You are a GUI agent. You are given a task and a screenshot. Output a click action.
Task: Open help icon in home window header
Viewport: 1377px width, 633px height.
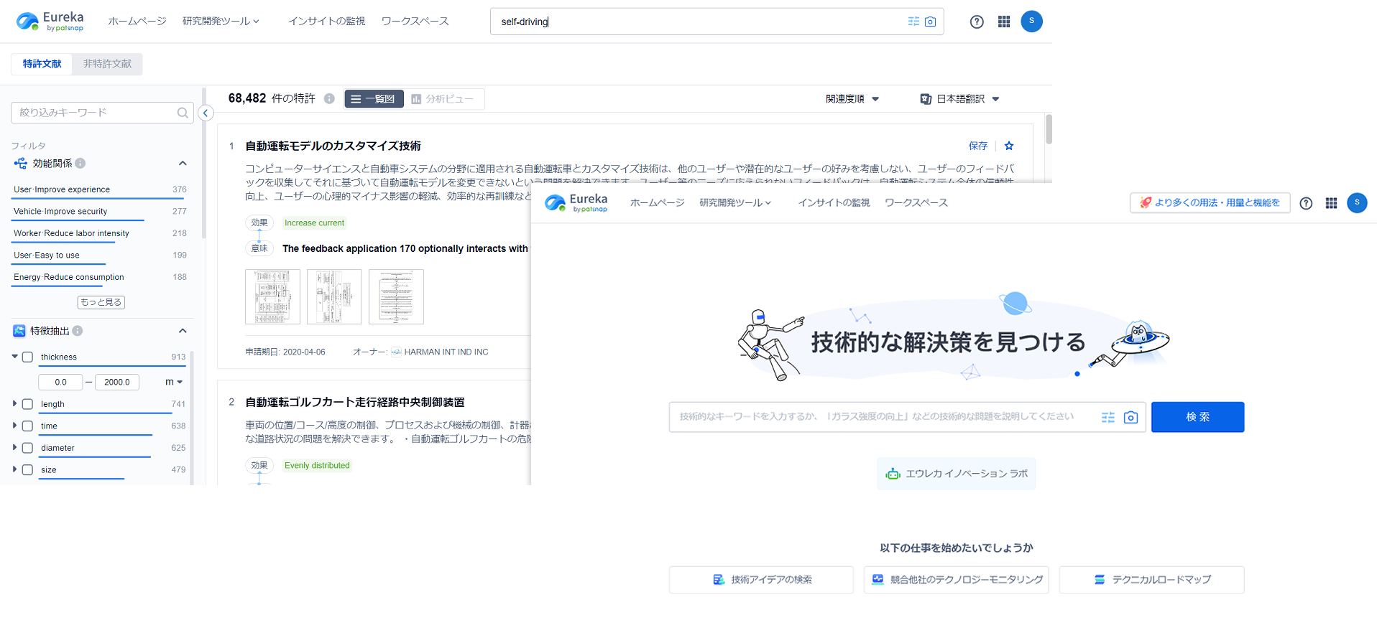point(1306,203)
